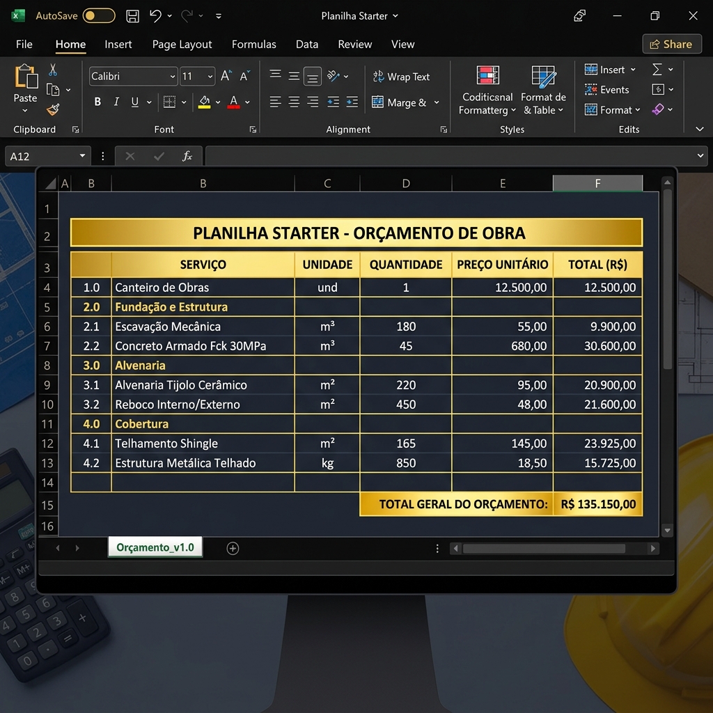
Task: Open the font size 11 dropdown
Action: point(210,77)
